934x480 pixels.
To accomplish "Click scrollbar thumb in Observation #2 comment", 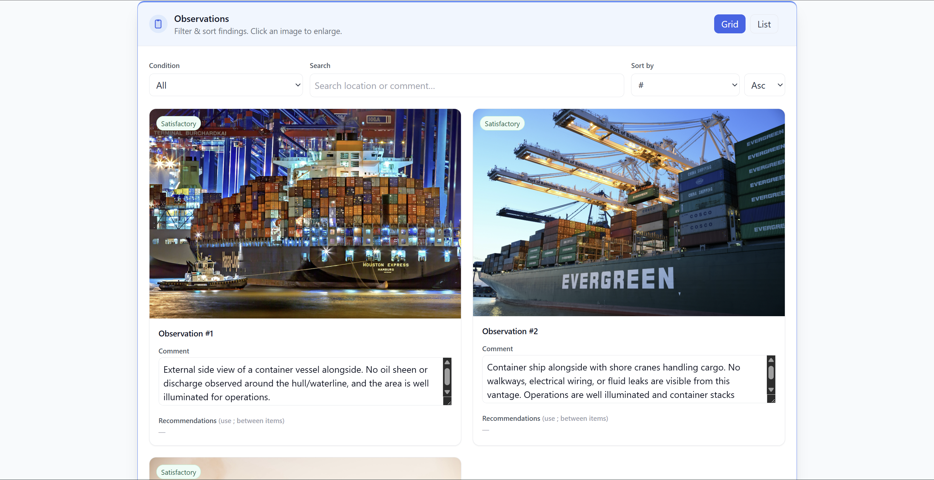I will tap(771, 373).
